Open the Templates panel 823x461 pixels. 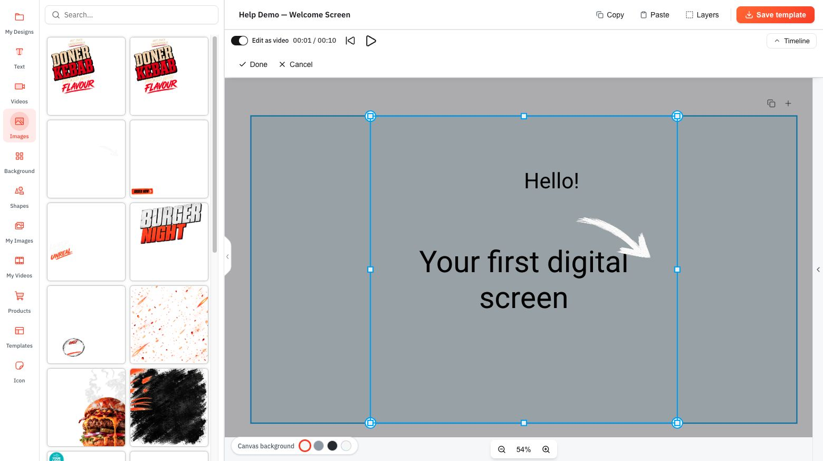pos(20,337)
